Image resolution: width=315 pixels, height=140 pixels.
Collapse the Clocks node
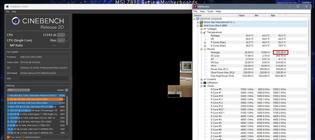(x=201, y=86)
